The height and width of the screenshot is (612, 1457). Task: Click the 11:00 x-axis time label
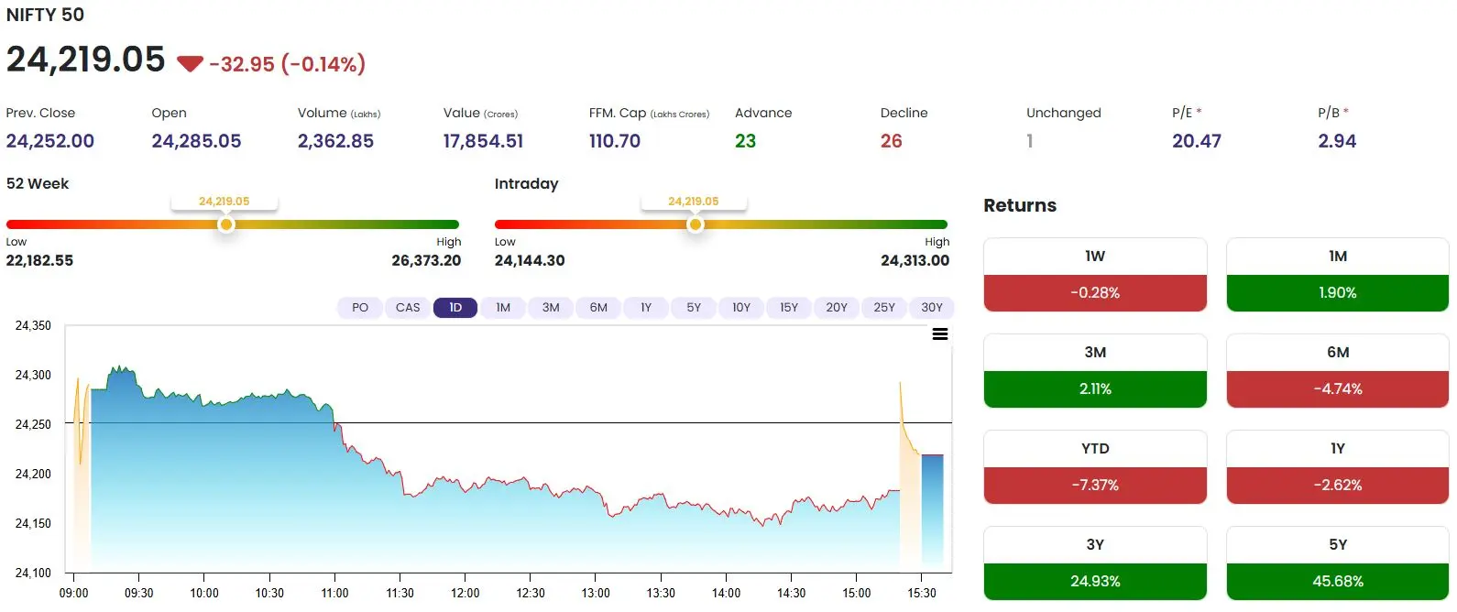click(334, 593)
